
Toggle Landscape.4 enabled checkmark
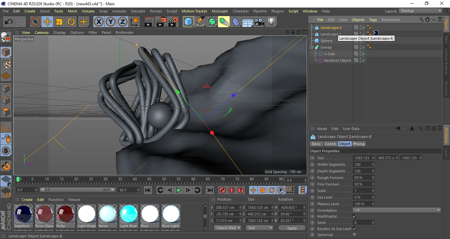pyautogui.click(x=364, y=28)
